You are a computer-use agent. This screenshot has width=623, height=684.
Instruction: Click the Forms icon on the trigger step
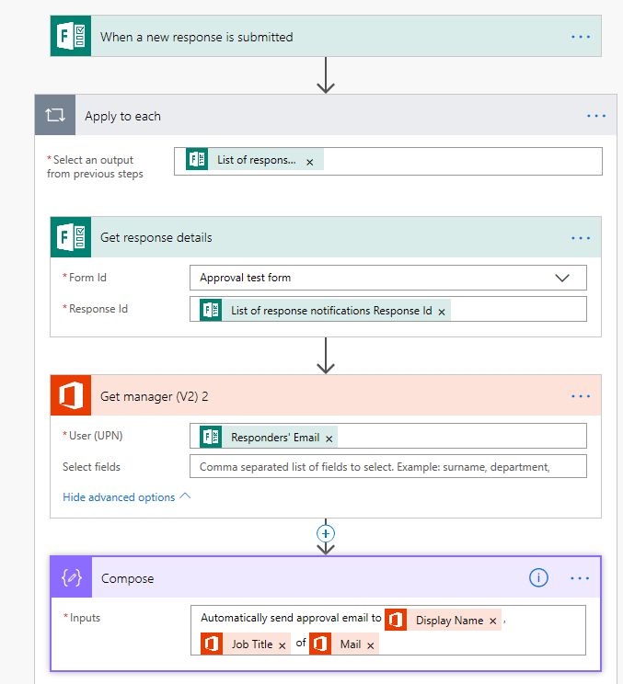tap(71, 37)
